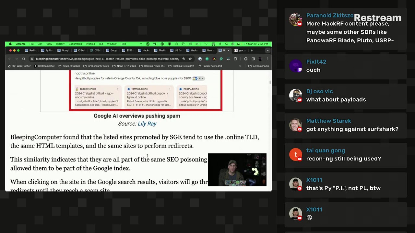Open the Window menu
415x233 pixels.
[112, 44]
